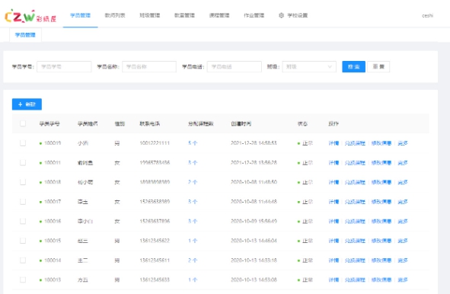Open 详情 link for student 100011
450x294 pixels.
click(x=334, y=162)
